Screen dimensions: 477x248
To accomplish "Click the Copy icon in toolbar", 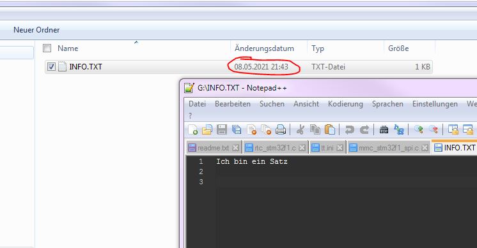I will coord(315,130).
